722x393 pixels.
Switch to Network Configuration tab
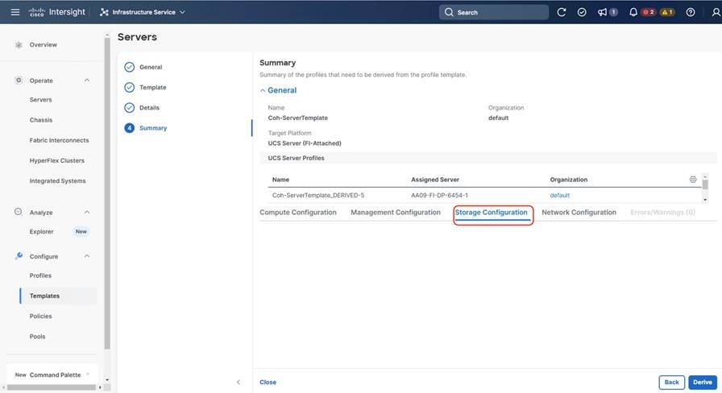[x=579, y=212]
